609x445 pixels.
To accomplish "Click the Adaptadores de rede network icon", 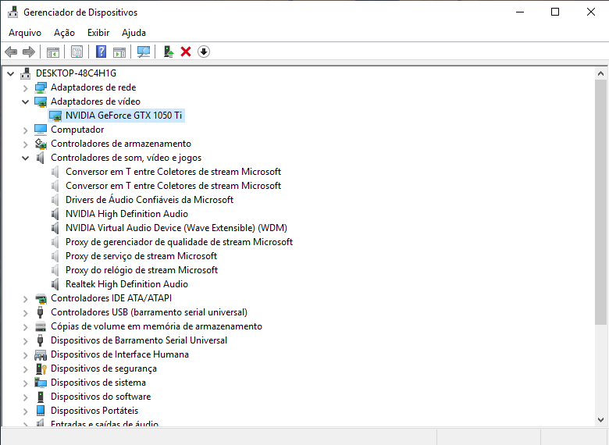I will point(41,87).
